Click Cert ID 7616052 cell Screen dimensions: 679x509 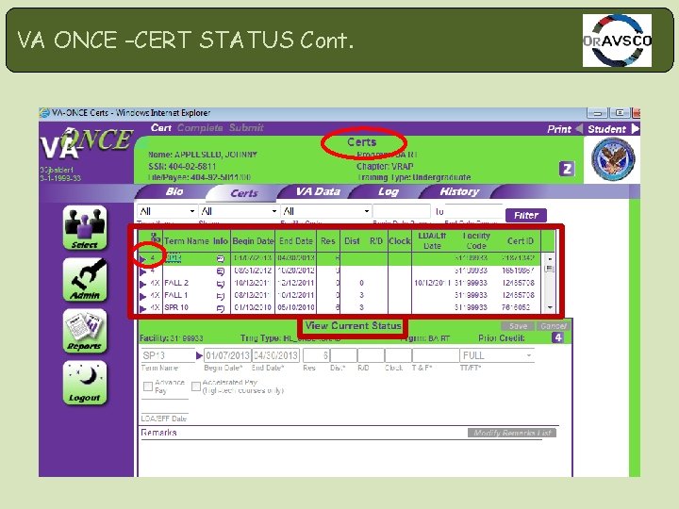518,307
